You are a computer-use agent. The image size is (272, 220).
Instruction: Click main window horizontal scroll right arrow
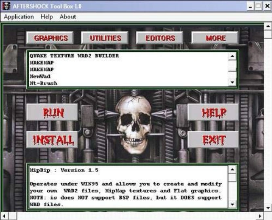(x=260, y=216)
